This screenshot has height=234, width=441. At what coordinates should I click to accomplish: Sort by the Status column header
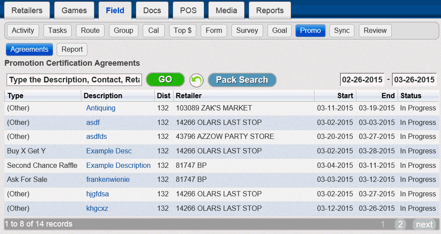418,96
